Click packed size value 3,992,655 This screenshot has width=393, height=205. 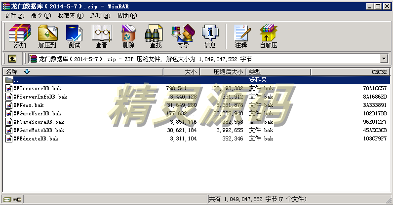click(230, 130)
